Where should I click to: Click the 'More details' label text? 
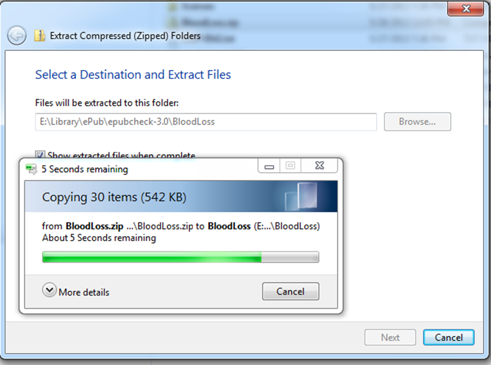(84, 292)
